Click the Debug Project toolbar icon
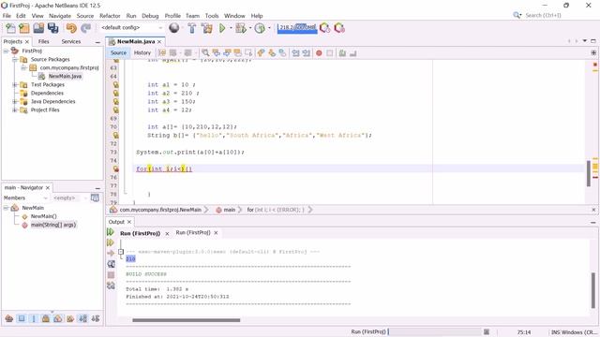Image resolution: width=600 pixels, height=337 pixels. coord(241,28)
